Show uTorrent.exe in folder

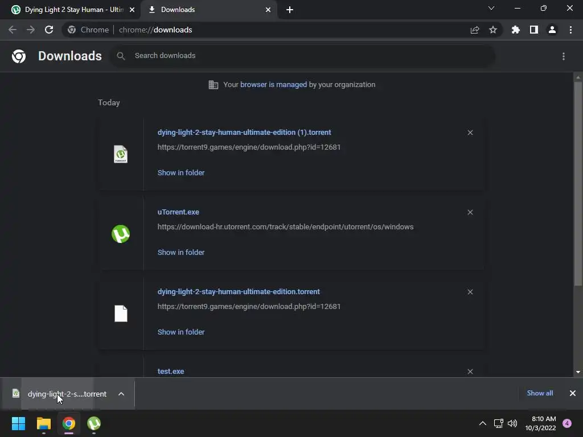181,252
